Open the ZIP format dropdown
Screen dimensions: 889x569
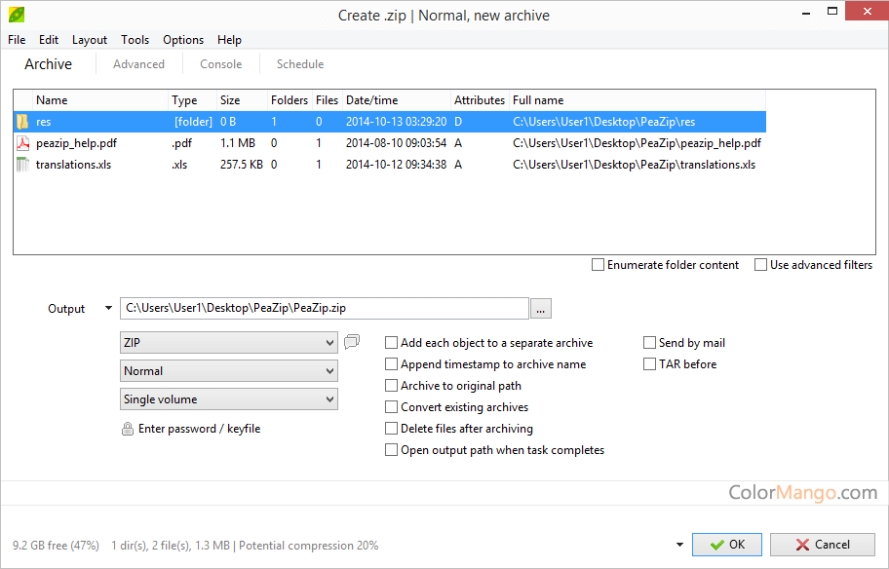tap(229, 342)
